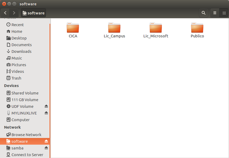Switch to grid icon view

[x=224, y=13]
